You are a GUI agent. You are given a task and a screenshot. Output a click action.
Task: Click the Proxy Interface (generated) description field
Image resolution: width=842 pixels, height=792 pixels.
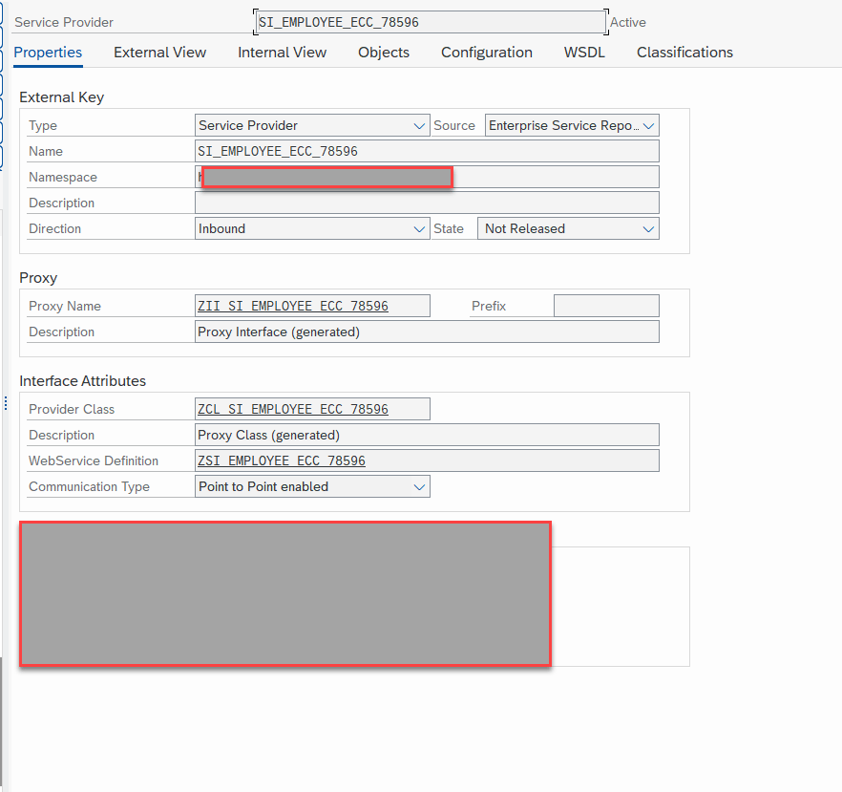click(x=426, y=332)
